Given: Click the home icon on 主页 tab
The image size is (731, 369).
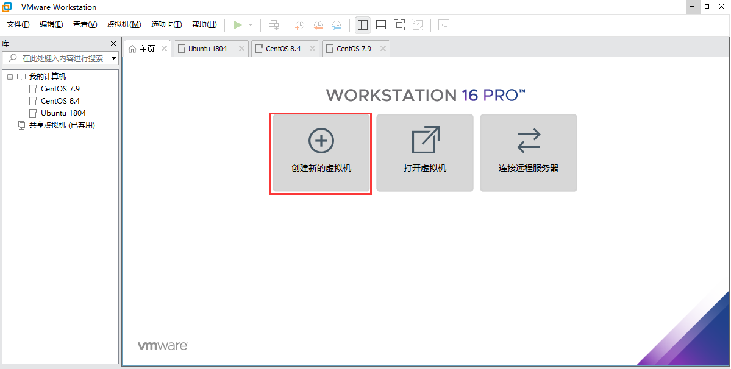Looking at the screenshot, I should [x=132, y=49].
